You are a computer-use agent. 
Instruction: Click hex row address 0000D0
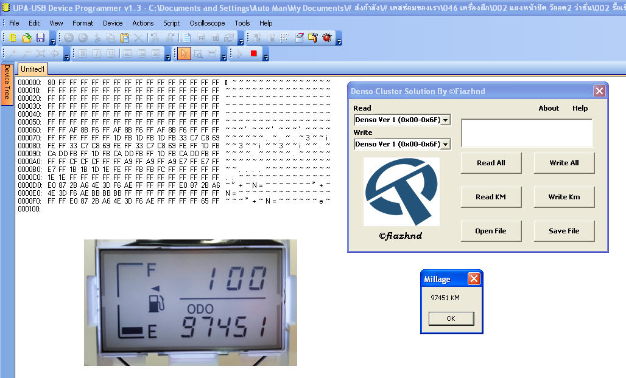(x=30, y=185)
